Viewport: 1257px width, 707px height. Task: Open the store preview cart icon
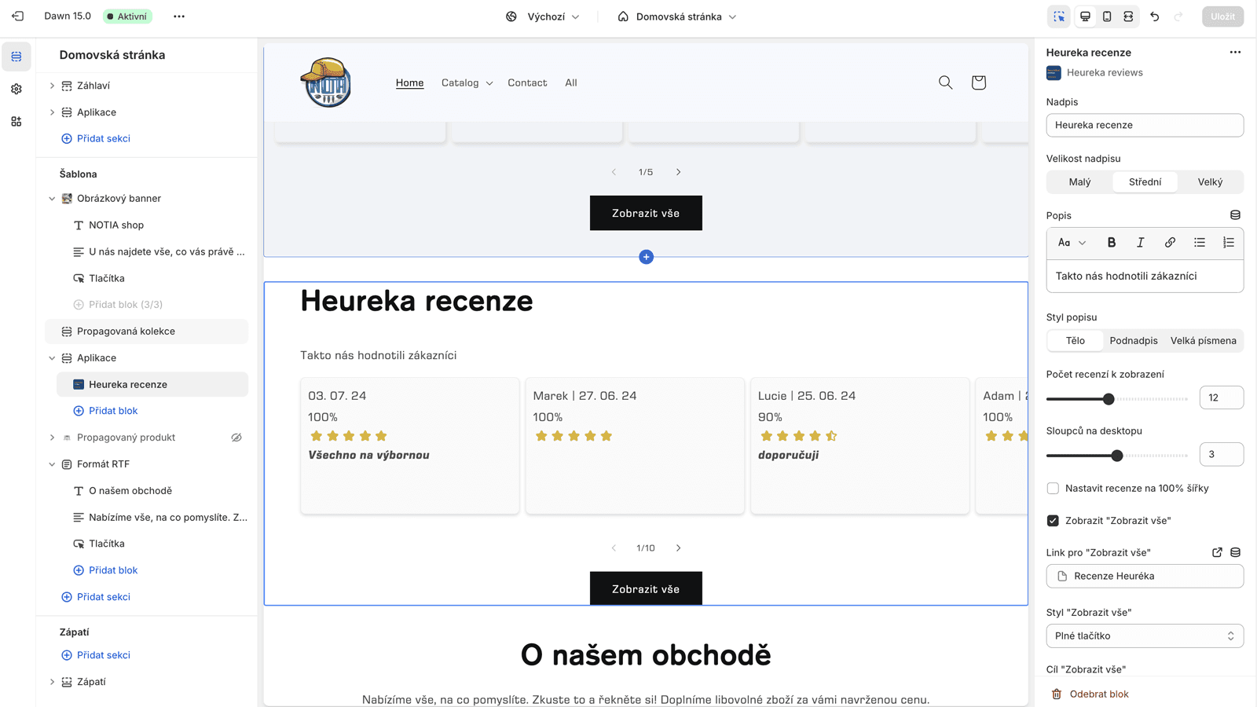point(978,82)
